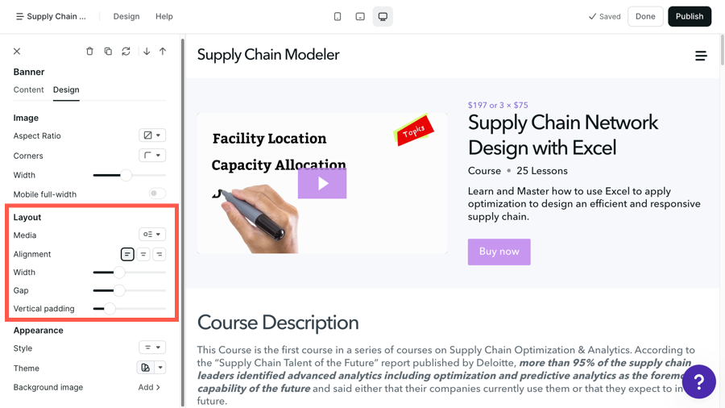
Task: Select left alignment option
Action: (127, 255)
